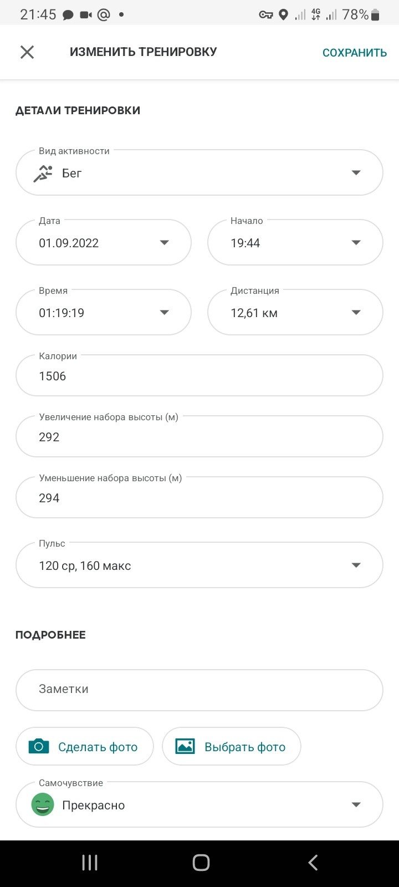The width and height of the screenshot is (399, 887).
Task: Select the Выбрать фото button
Action: point(232,747)
